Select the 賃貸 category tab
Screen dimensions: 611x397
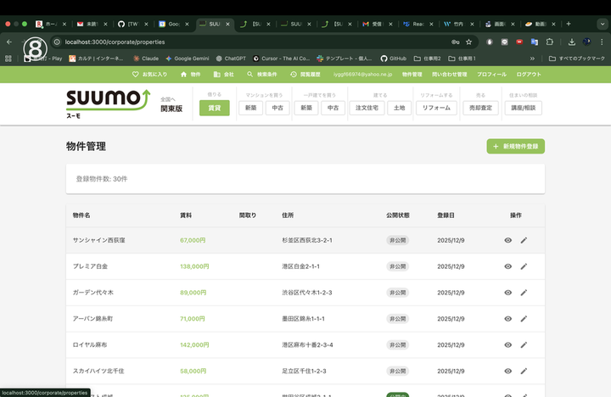(x=214, y=108)
